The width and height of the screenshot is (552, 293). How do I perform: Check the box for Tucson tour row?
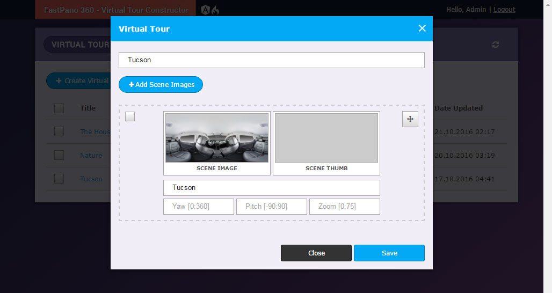pos(59,179)
